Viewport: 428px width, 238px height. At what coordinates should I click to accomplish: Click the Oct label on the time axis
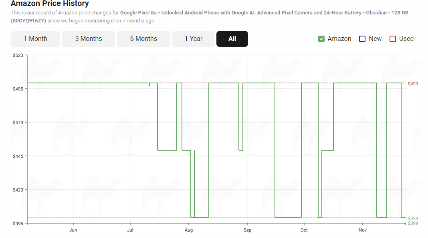(x=304, y=230)
